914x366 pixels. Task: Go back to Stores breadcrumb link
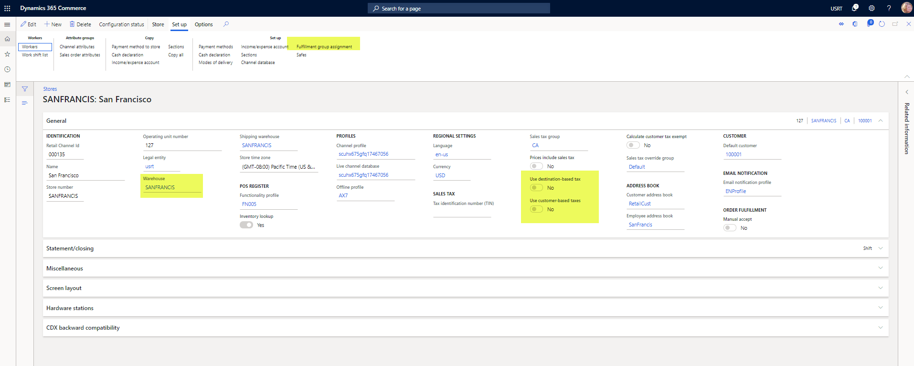click(x=50, y=89)
